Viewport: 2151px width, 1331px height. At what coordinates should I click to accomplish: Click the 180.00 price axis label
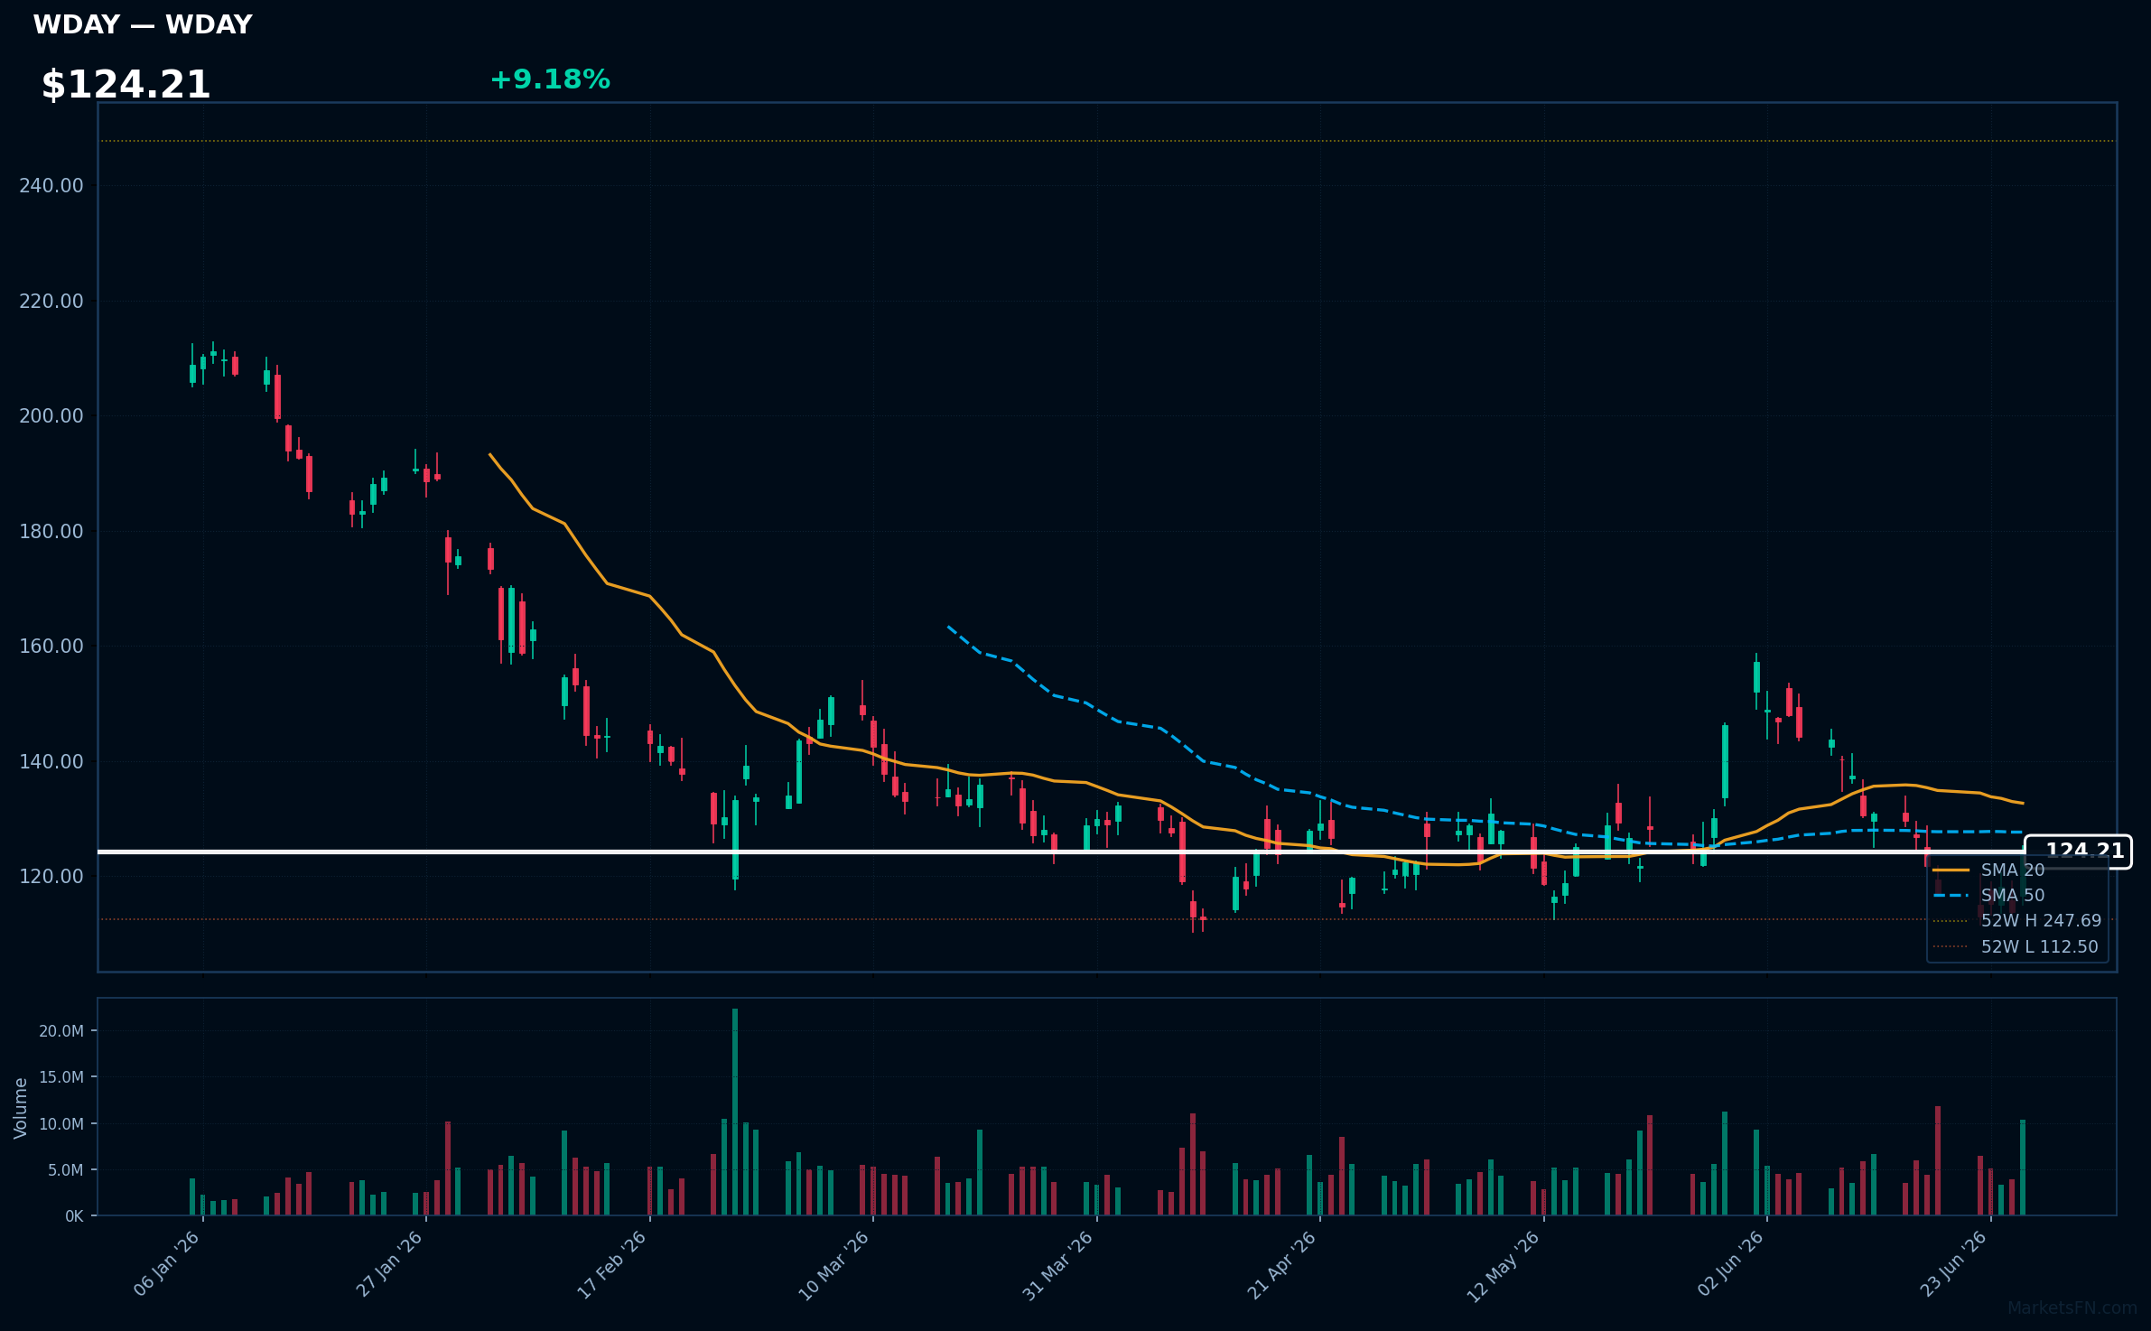[x=51, y=532]
